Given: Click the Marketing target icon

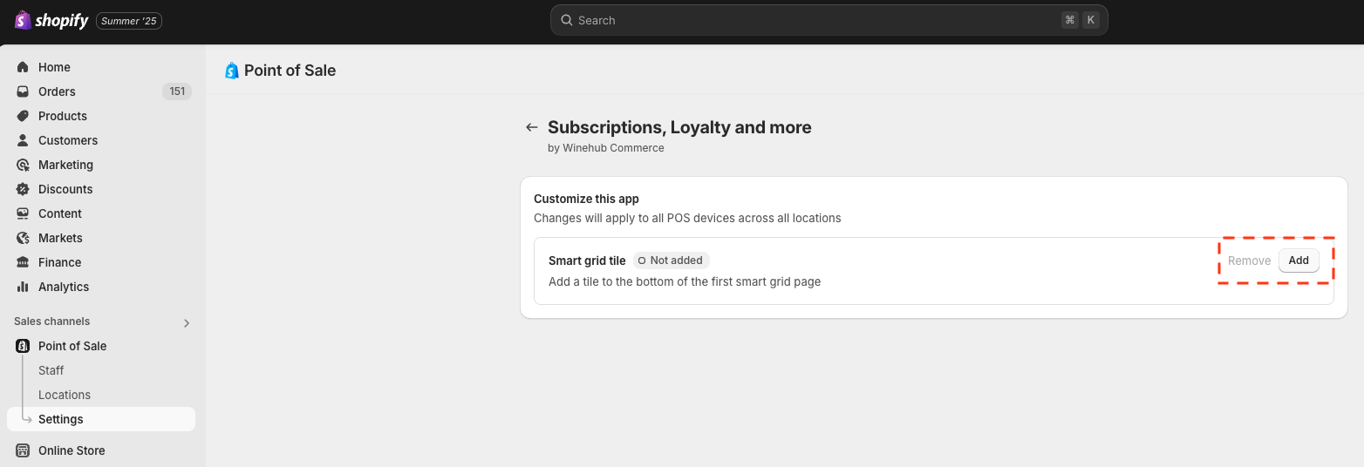Looking at the screenshot, I should pyautogui.click(x=23, y=165).
